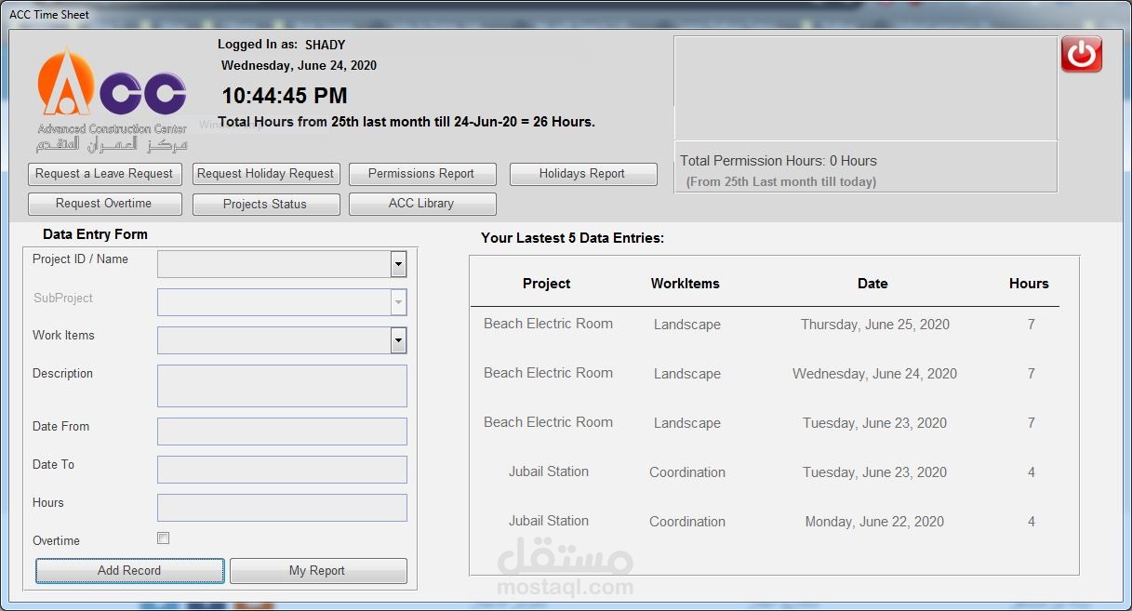Open My Report
Screen dimensions: 1132x611
[x=317, y=571]
